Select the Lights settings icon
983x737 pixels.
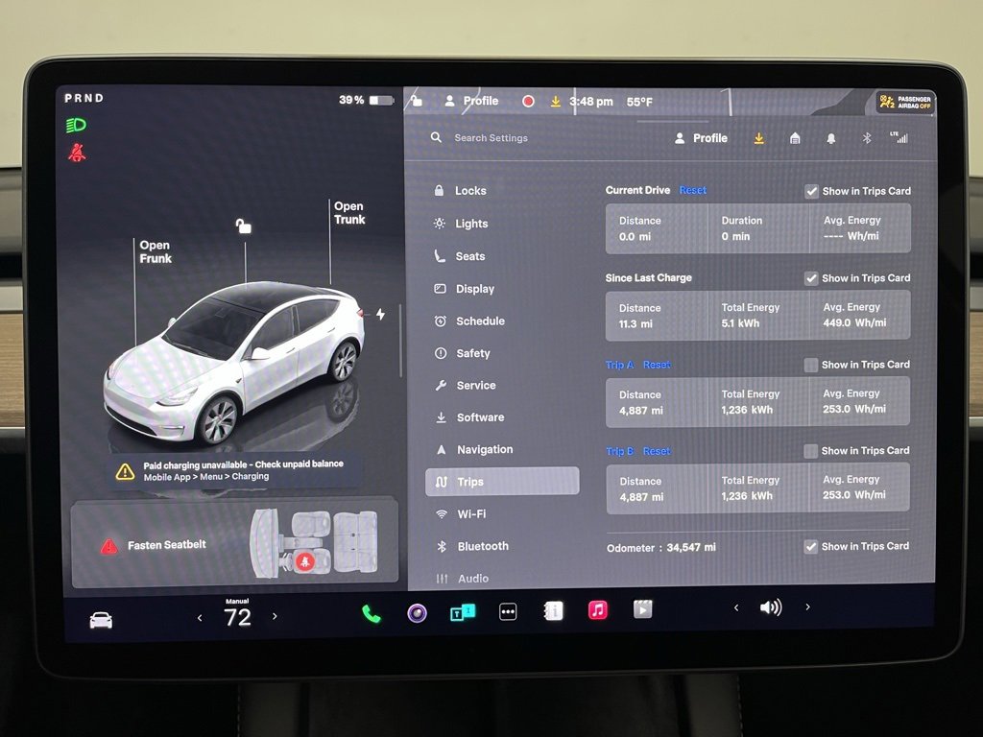(x=439, y=224)
